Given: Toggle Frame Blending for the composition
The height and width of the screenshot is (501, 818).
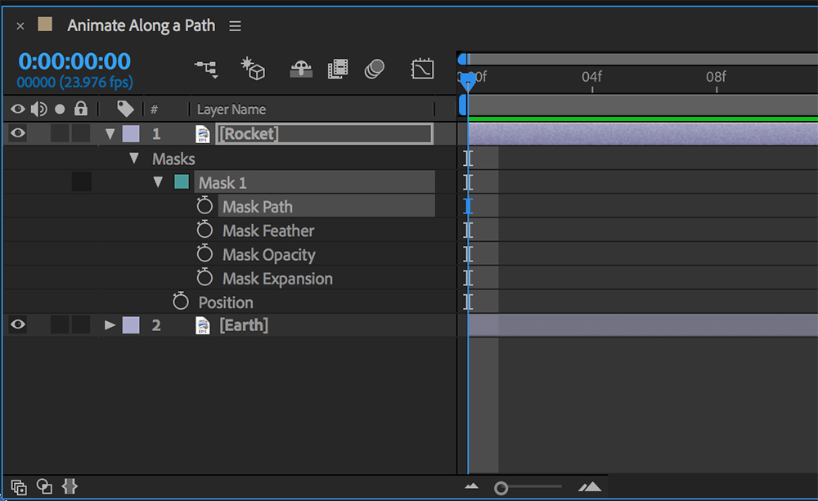Looking at the screenshot, I should (x=336, y=69).
